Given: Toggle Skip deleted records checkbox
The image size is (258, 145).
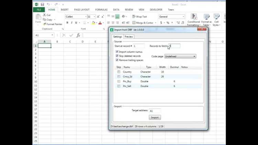Looking at the screenshot, I should pos(117,56).
